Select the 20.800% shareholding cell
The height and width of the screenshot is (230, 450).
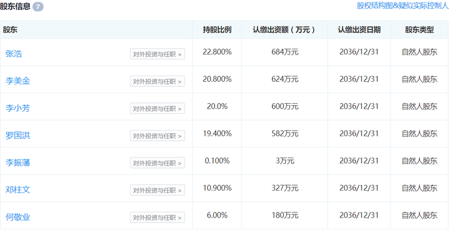click(217, 79)
